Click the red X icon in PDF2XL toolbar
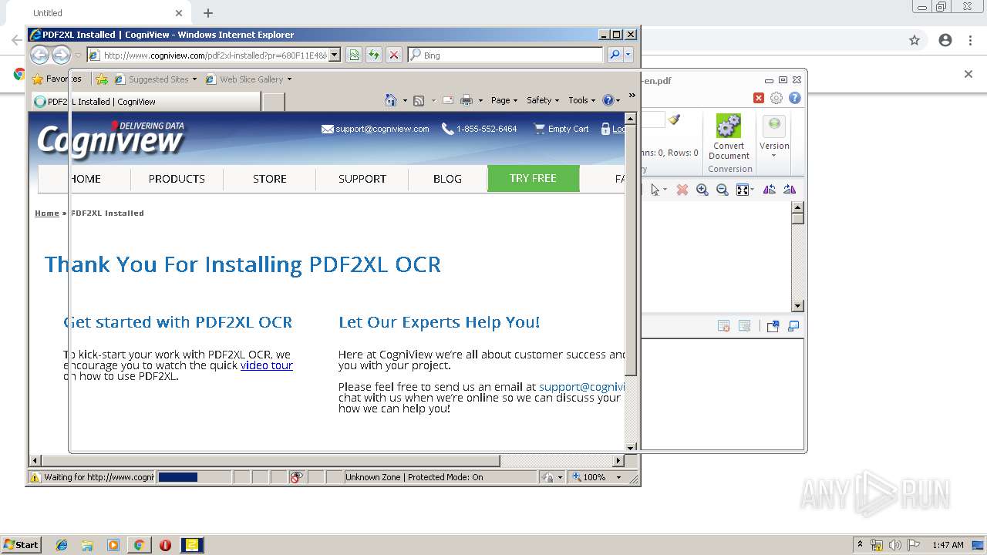Viewport: 987px width, 555px height. [x=759, y=98]
